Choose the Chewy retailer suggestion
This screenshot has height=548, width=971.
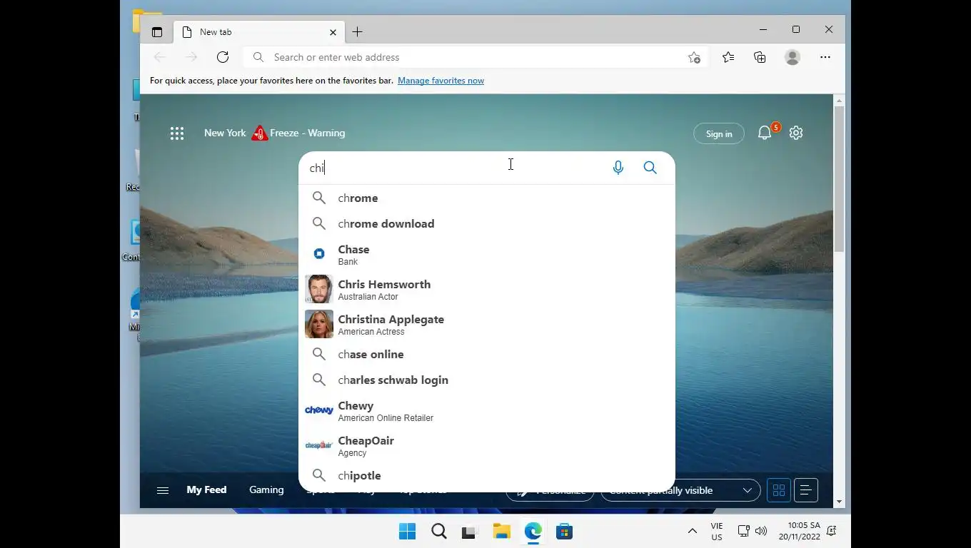click(487, 411)
